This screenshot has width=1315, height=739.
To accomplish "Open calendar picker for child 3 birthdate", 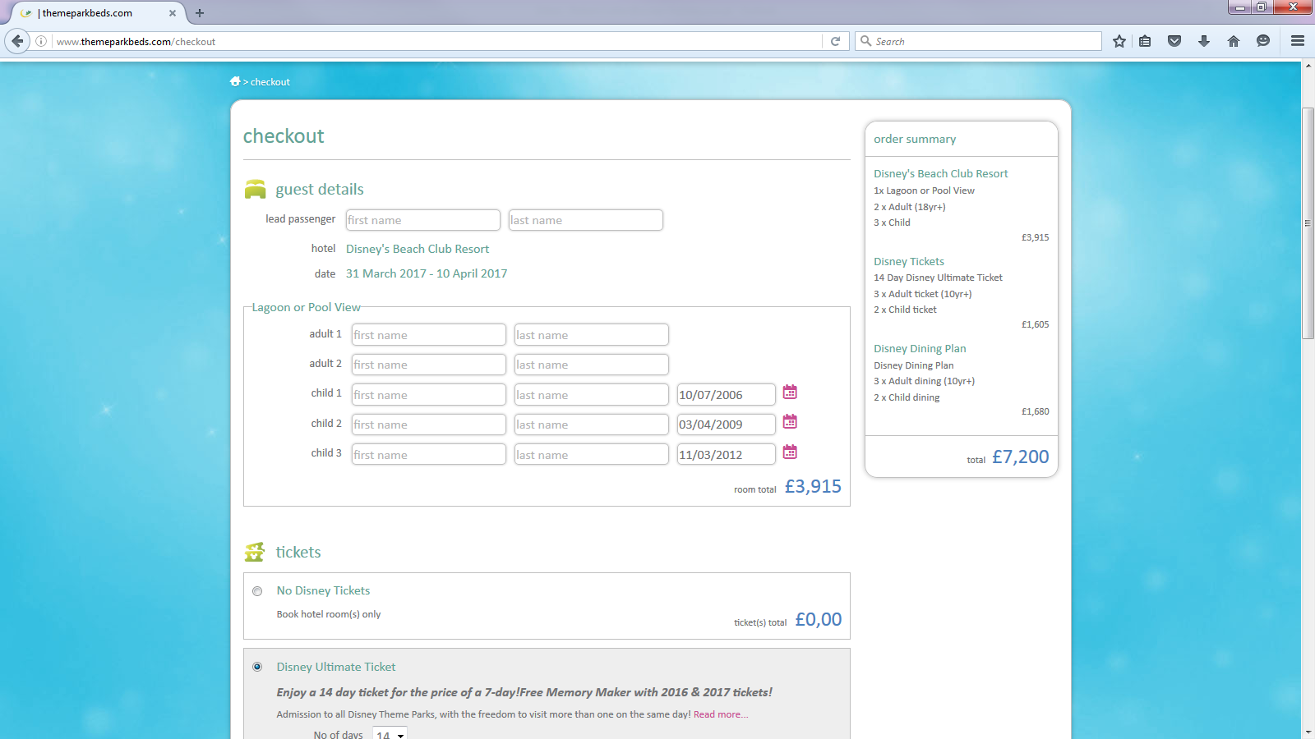I will pos(790,452).
